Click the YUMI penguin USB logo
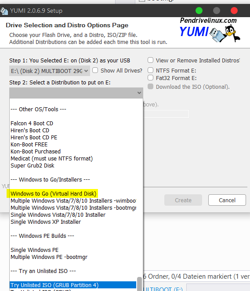Screen dimensions: 250x291 coord(225,34)
